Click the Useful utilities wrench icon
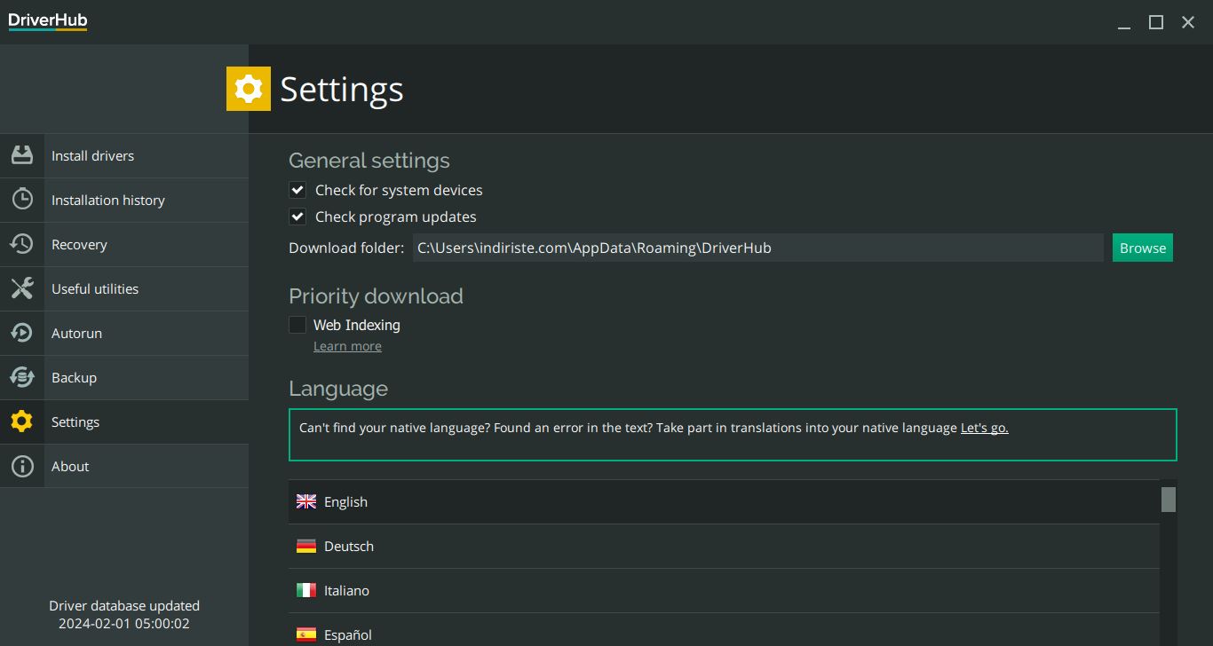Screen dimensions: 1213x646 [x=22, y=288]
